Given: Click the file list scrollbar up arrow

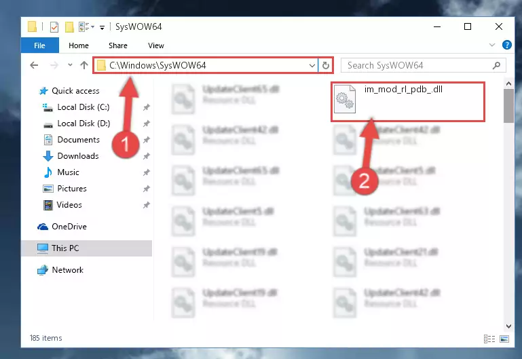Looking at the screenshot, I should tap(508, 84).
